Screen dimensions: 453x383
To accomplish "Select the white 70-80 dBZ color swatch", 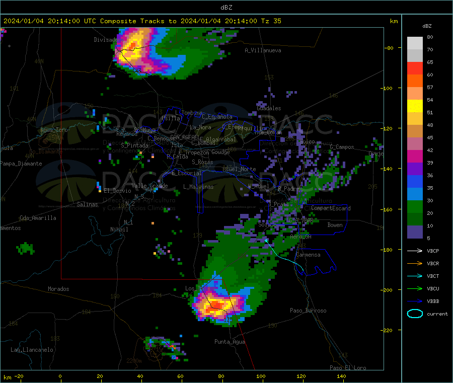I will pyautogui.click(x=415, y=43).
